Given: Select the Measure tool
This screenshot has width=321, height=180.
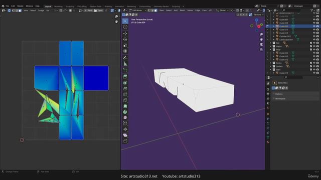Looking at the screenshot, I should click(x=125, y=63).
